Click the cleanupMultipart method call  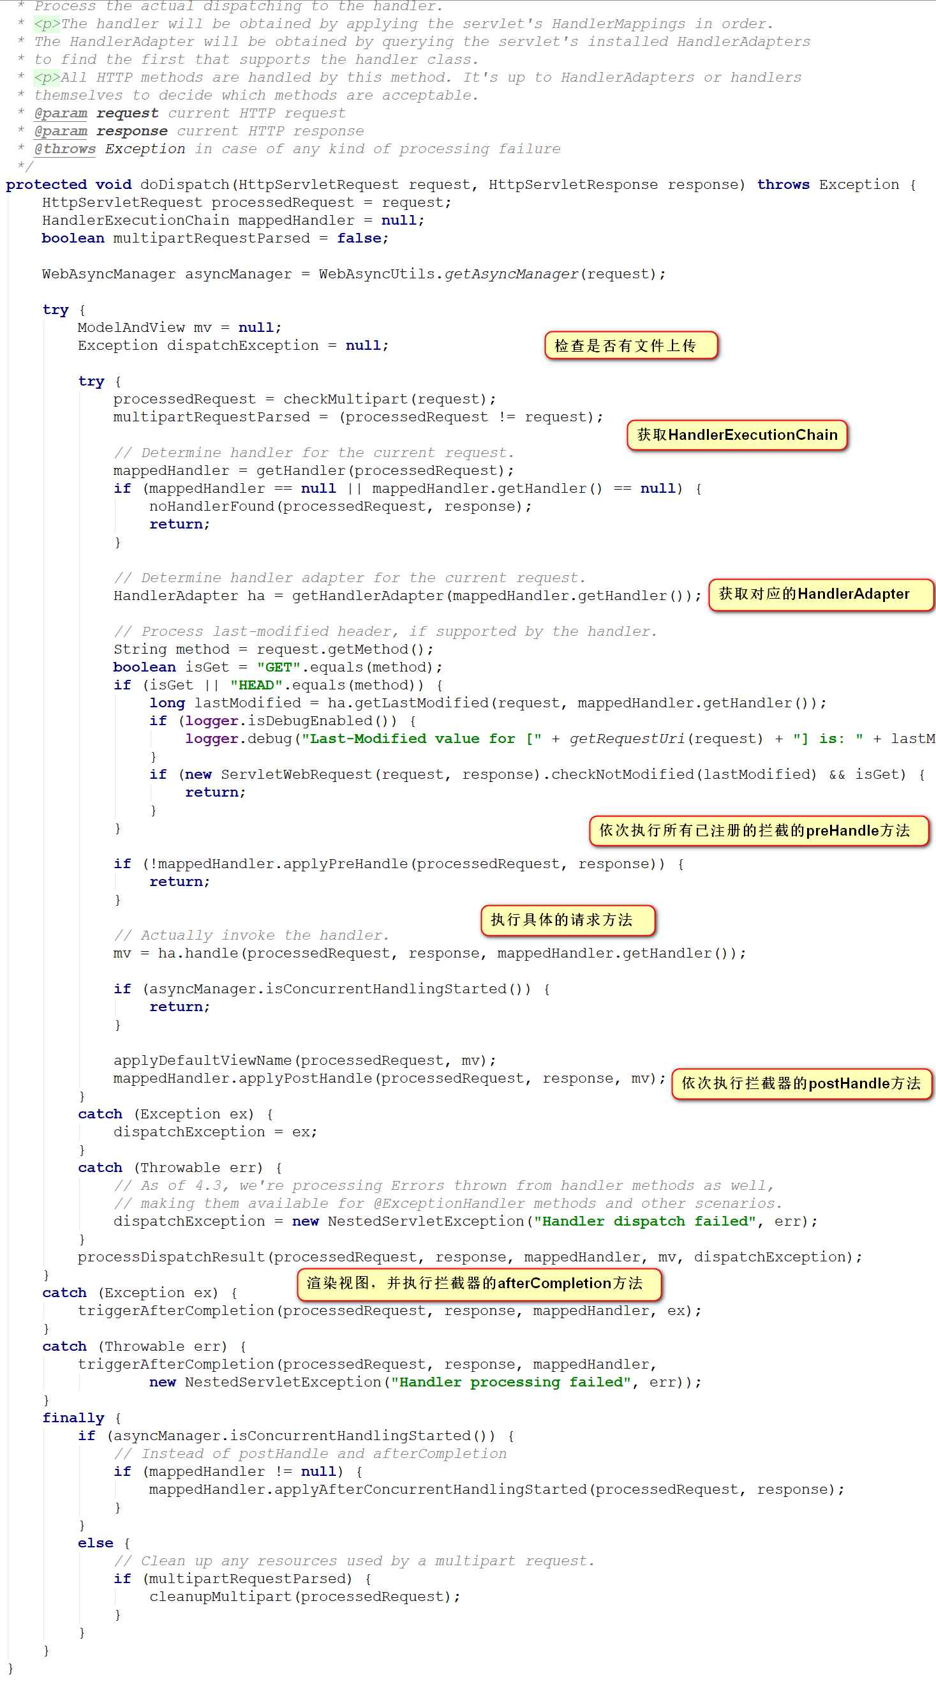(x=219, y=1596)
